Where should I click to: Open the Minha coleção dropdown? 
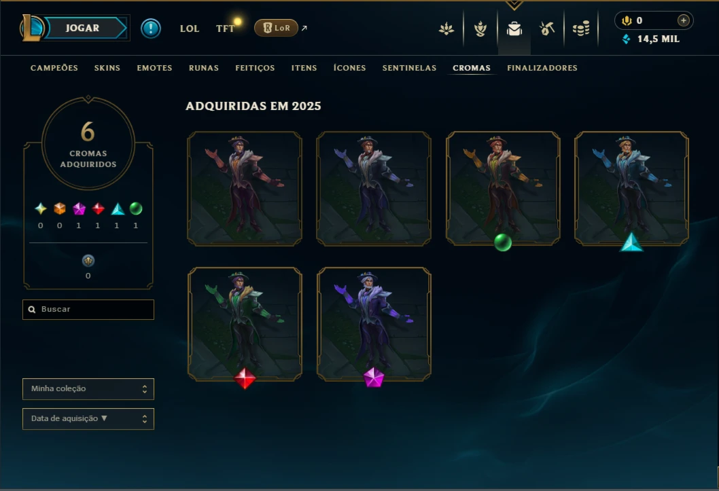[x=88, y=389]
